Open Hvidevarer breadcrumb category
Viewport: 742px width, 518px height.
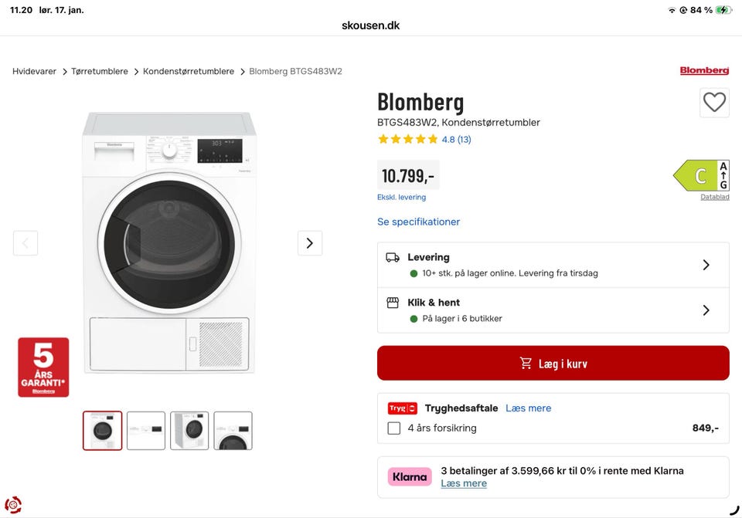(34, 71)
